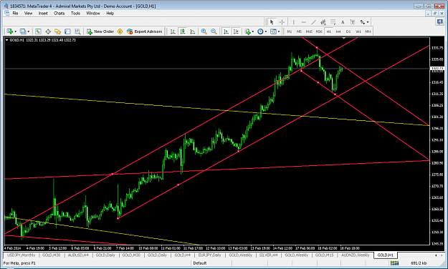Switch to the EURJPY,Daily chart tab
This screenshot has height=269, width=448.
click(210, 255)
